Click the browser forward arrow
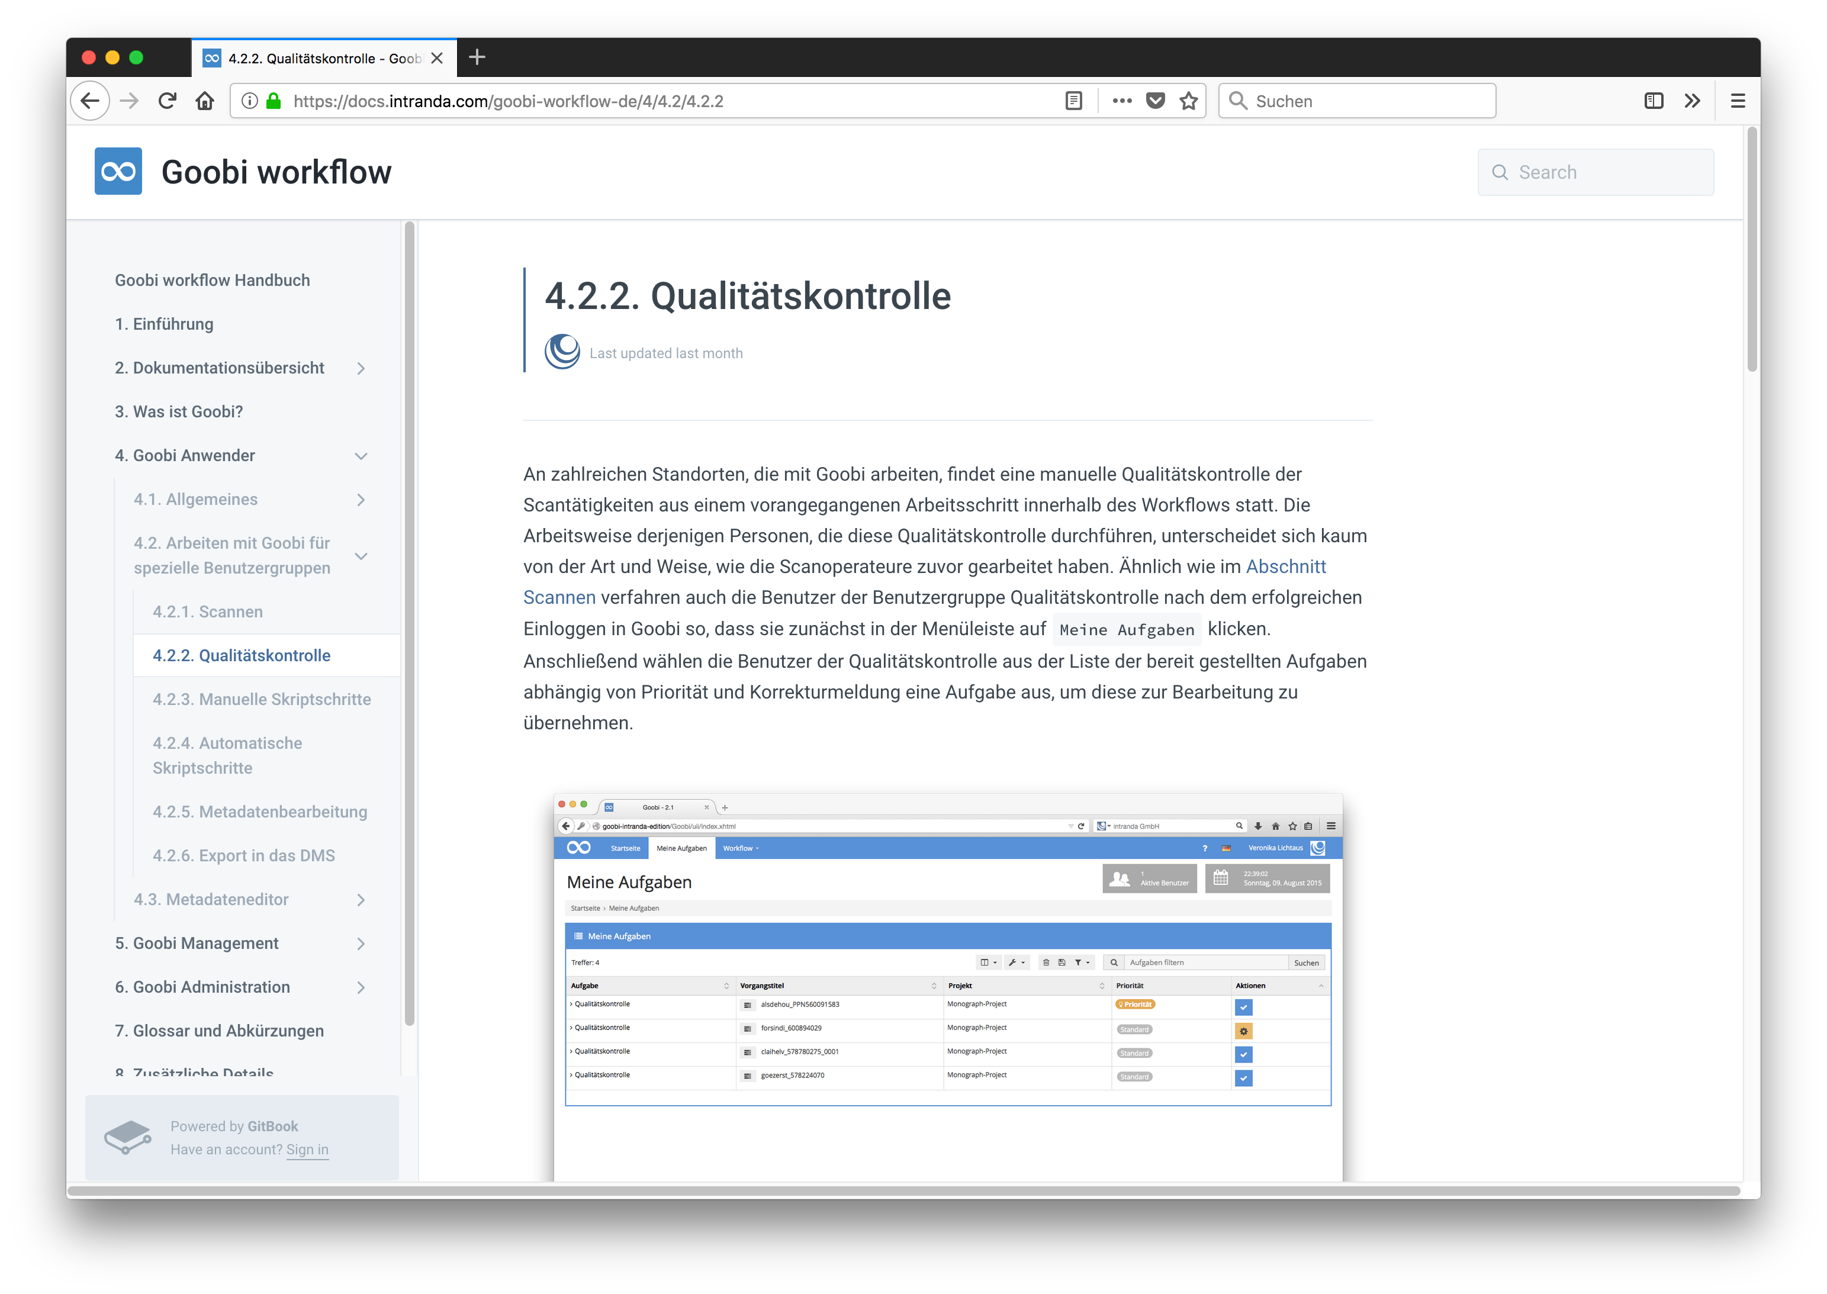The width and height of the screenshot is (1827, 1294). [x=129, y=101]
